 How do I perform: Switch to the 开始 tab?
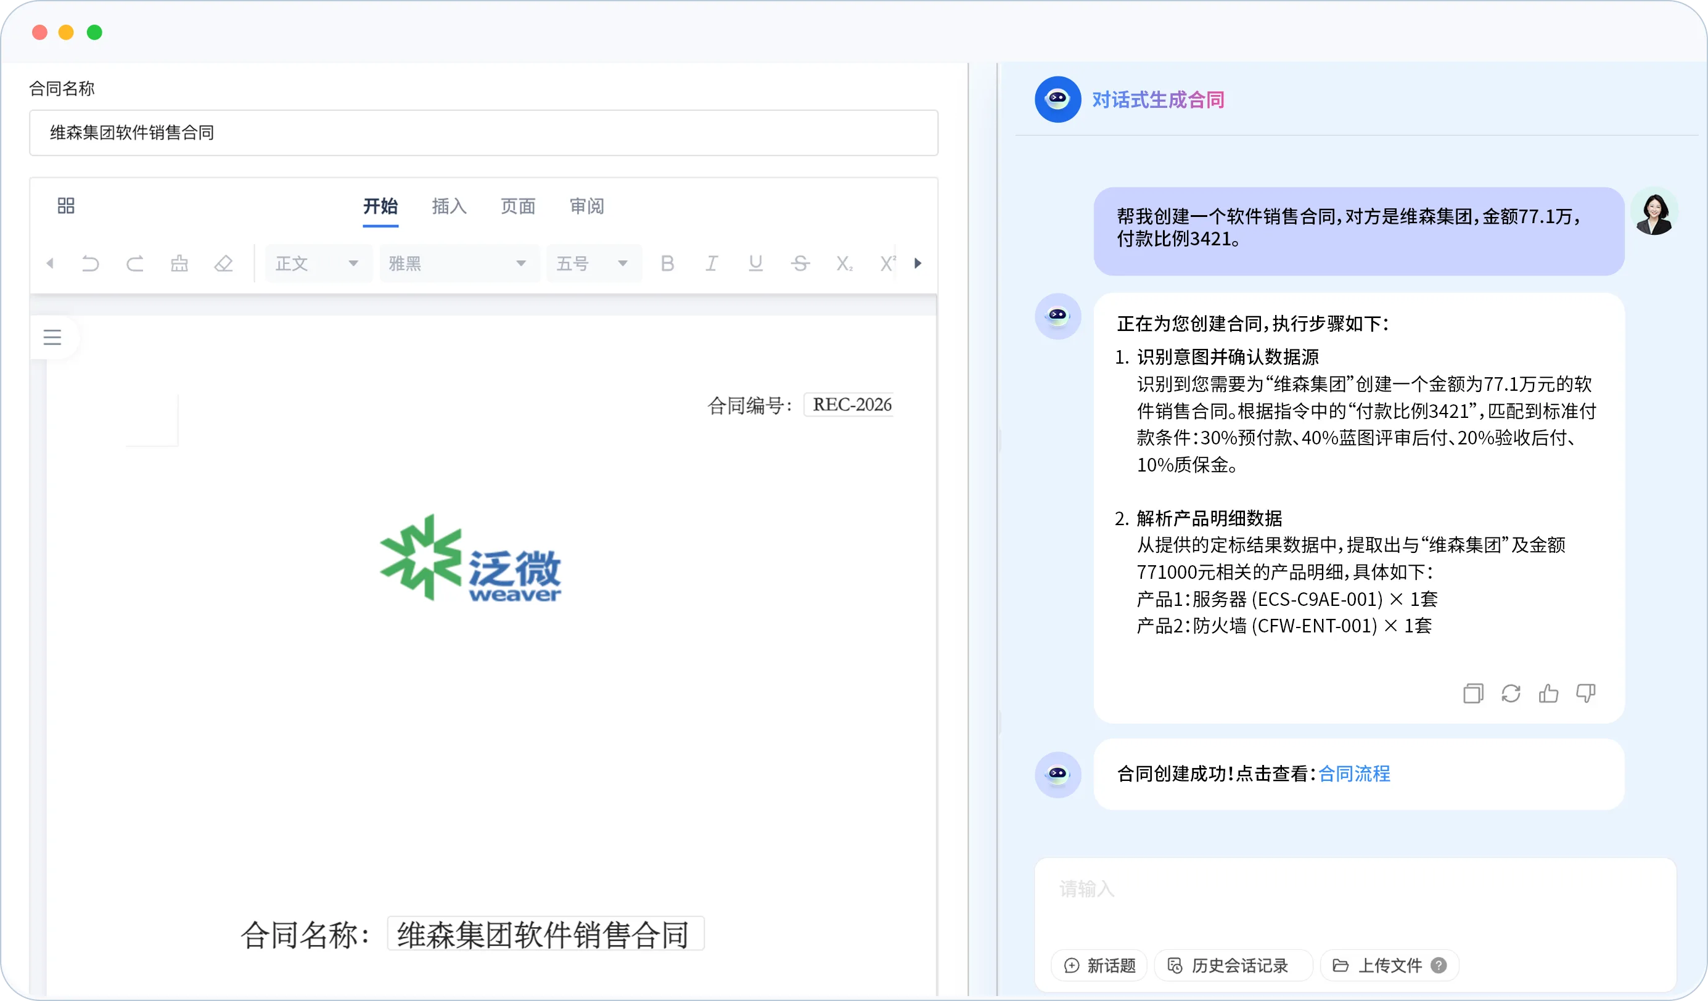(x=380, y=206)
